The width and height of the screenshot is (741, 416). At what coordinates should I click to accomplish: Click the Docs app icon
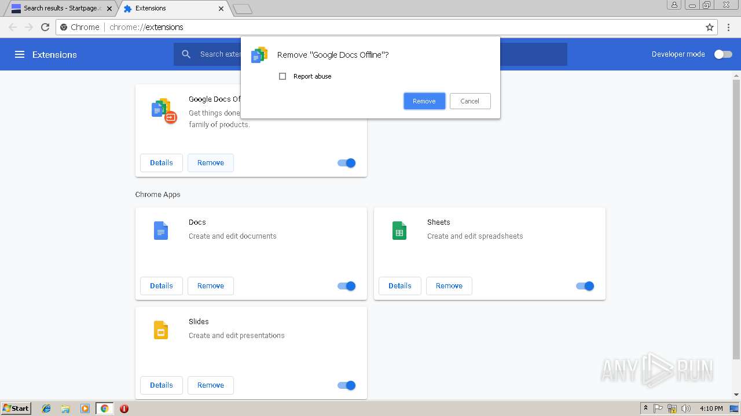161,231
